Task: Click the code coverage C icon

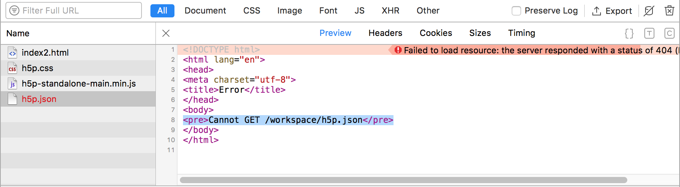Action: click(669, 34)
